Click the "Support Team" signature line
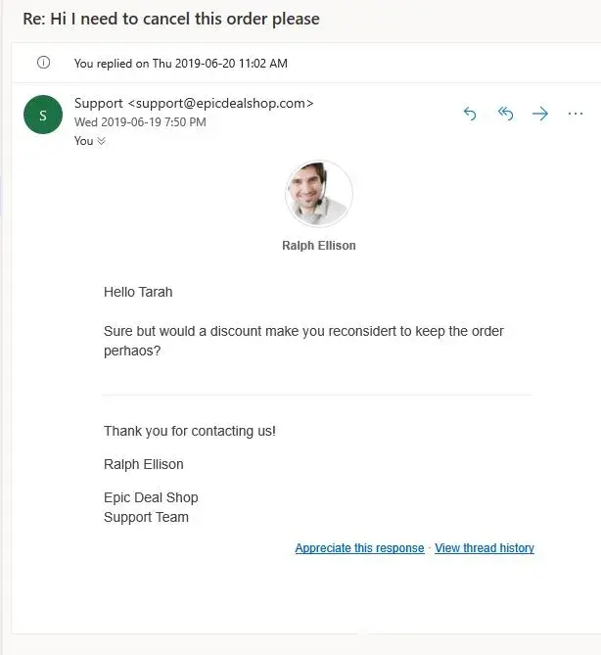Image resolution: width=601 pixels, height=655 pixels. [146, 517]
